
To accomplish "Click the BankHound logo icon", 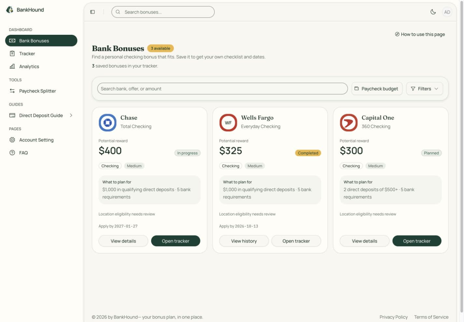I will [10, 10].
